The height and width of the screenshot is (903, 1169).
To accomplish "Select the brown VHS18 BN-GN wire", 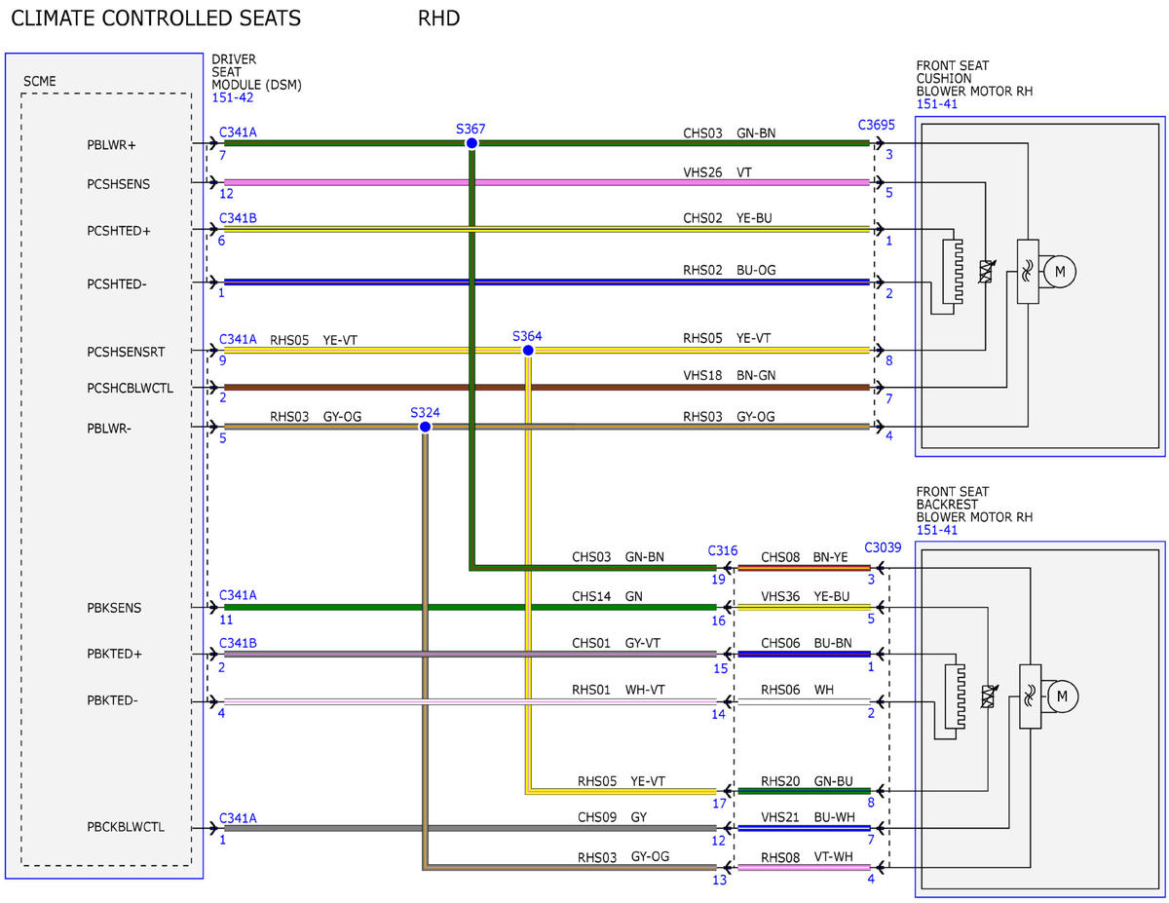I will point(547,388).
